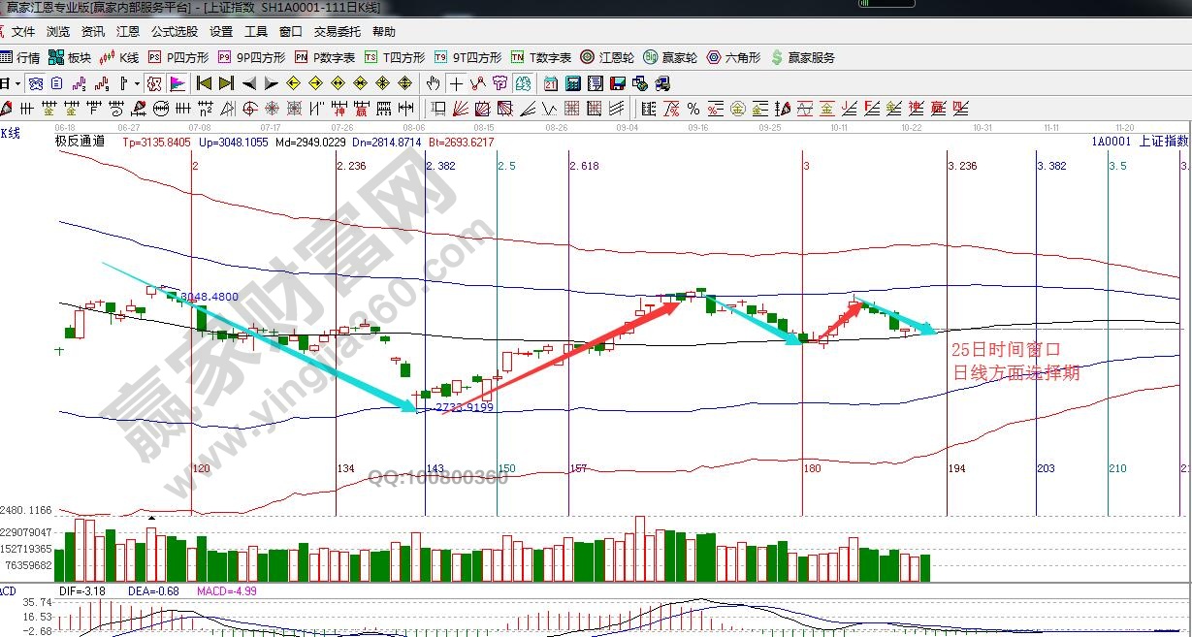Select the percent sign drawing tool

[x=693, y=109]
